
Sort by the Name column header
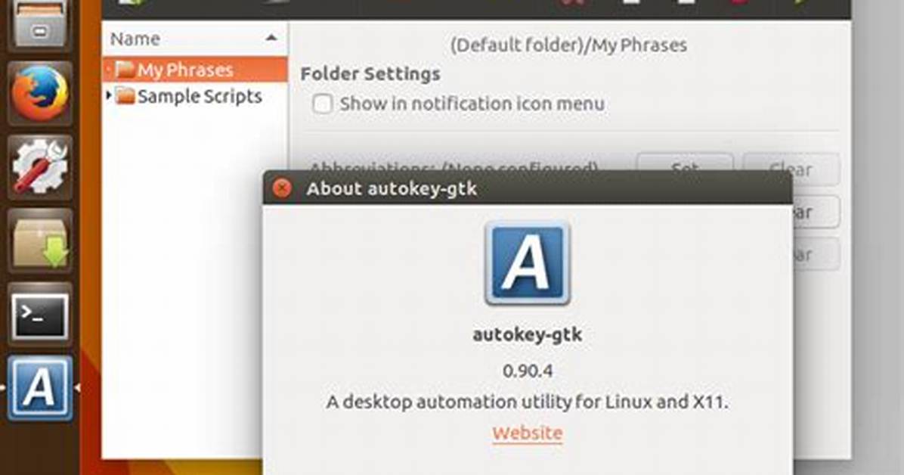point(194,39)
